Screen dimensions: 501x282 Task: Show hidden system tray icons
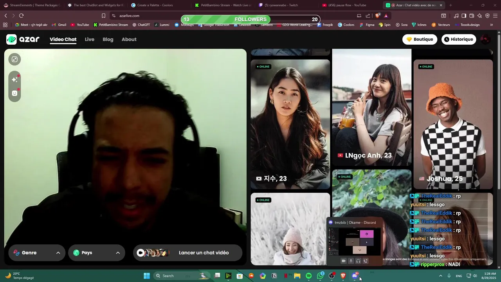click(x=440, y=276)
